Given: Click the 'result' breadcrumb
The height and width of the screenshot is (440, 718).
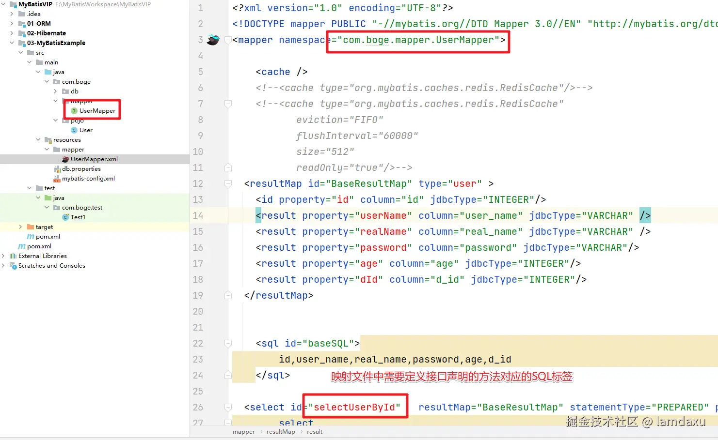Looking at the screenshot, I should click(x=315, y=432).
